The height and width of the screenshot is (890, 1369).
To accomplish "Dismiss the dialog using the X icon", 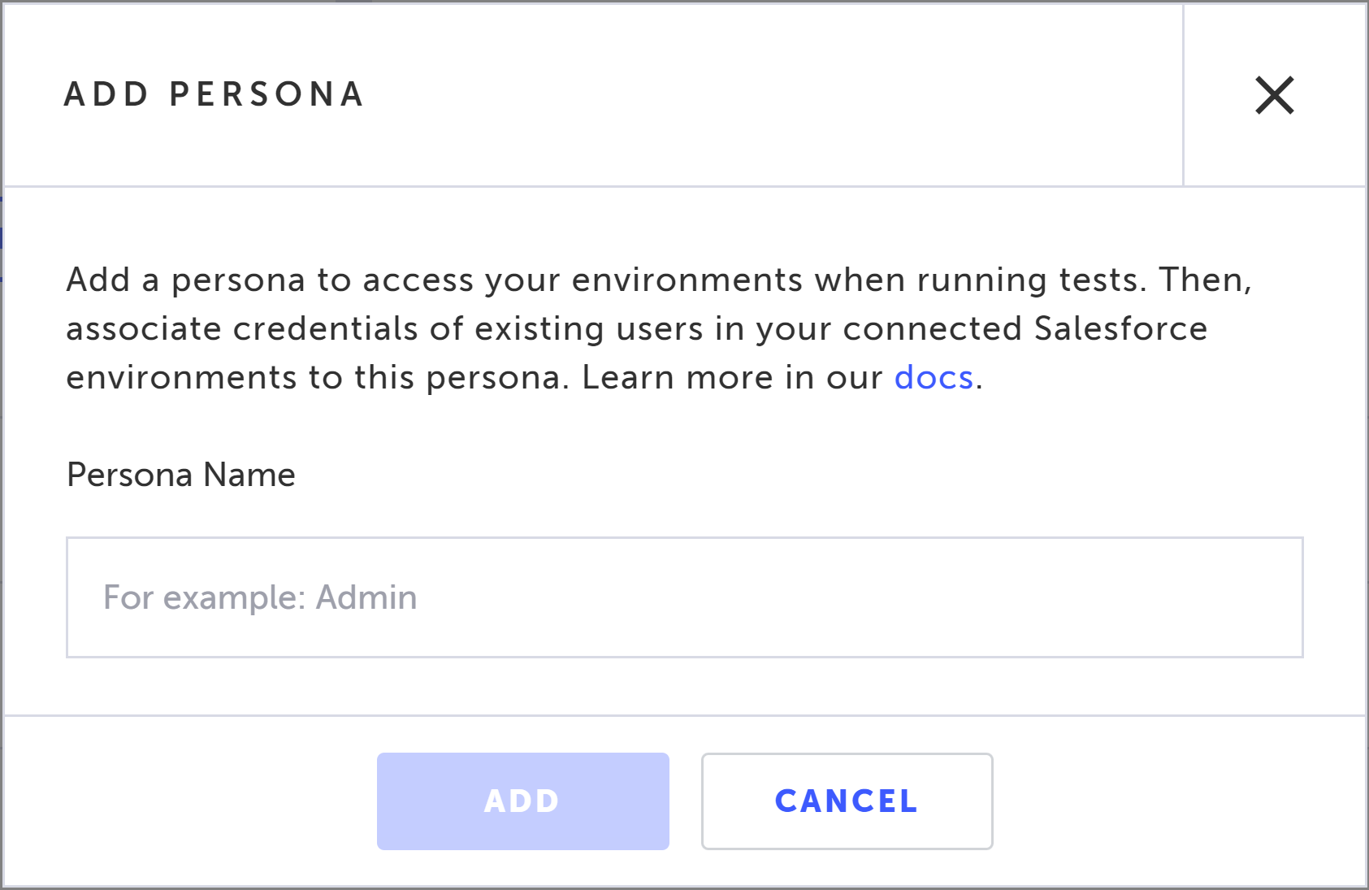I will click(x=1274, y=95).
